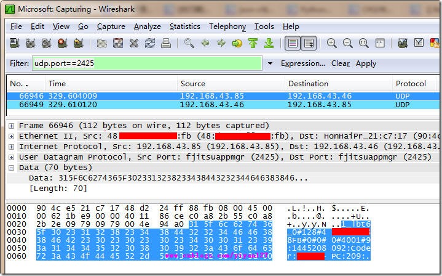The image size is (442, 276).
Task: Sort by the Destination column header
Action: point(339,84)
